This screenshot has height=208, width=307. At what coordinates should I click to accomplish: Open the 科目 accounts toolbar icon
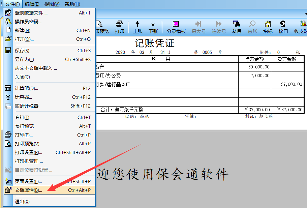tap(237, 27)
